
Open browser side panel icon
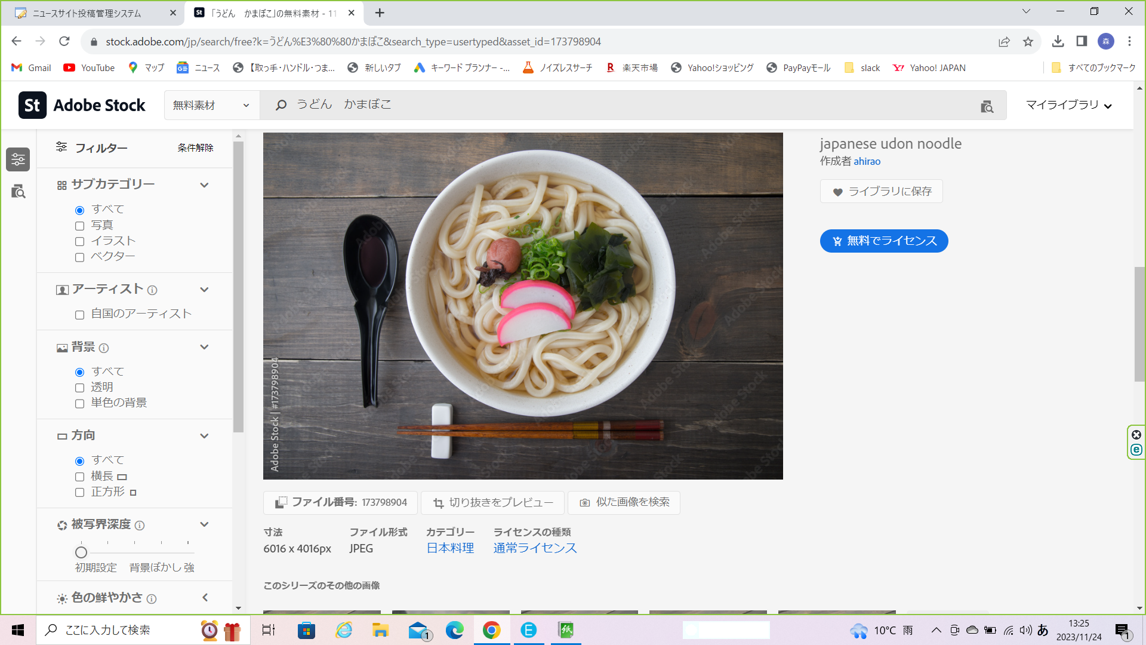tap(1082, 41)
